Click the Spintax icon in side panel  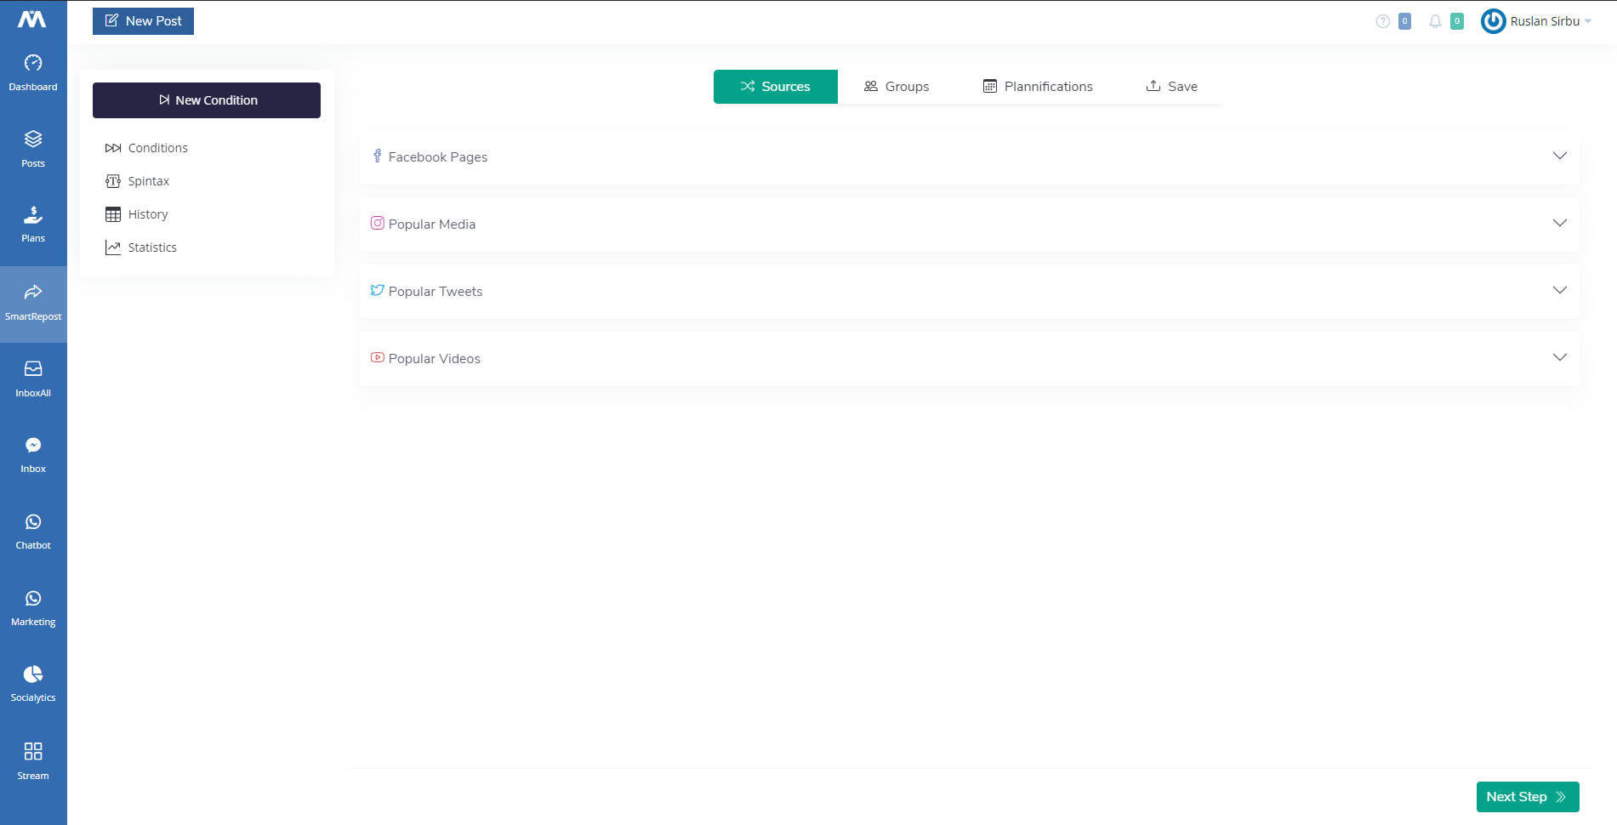point(113,181)
